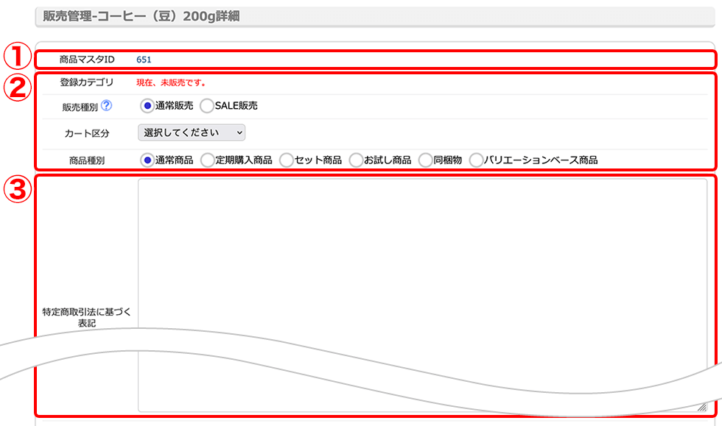The image size is (722, 426).
Task: Click the text area resize grip
Action: coord(701,407)
